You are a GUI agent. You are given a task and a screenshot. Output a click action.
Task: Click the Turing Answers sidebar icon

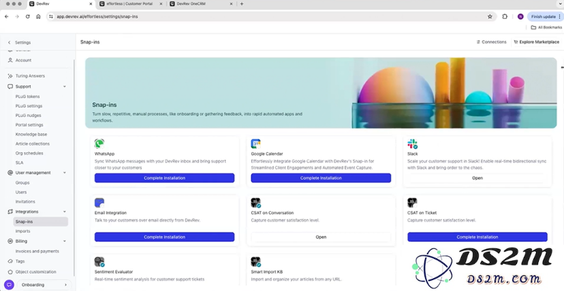(x=10, y=76)
